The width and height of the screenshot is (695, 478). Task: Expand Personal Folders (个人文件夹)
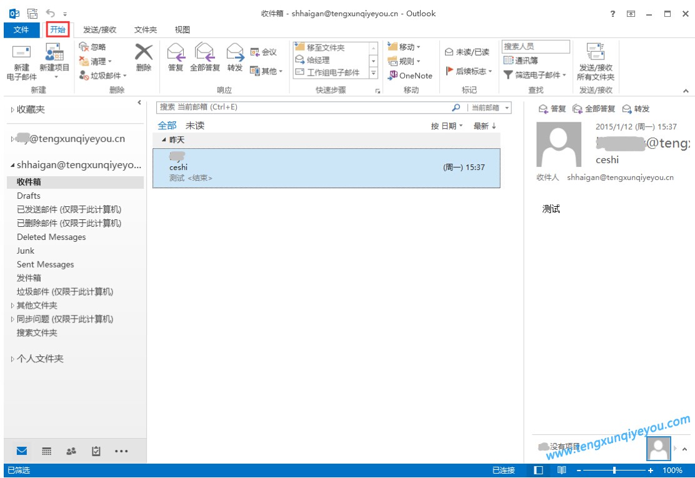pyautogui.click(x=12, y=359)
